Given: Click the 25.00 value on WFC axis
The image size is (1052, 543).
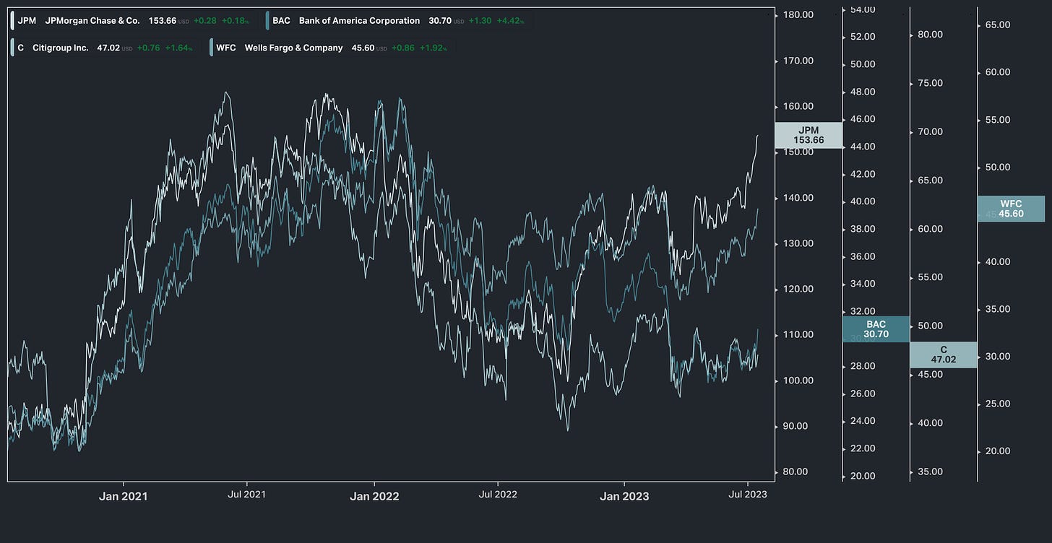Looking at the screenshot, I should pos(997,404).
